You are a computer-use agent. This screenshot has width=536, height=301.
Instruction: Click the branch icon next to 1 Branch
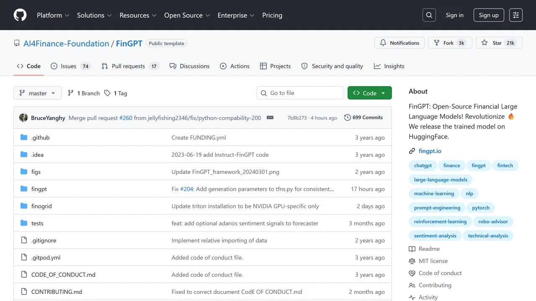(x=71, y=93)
